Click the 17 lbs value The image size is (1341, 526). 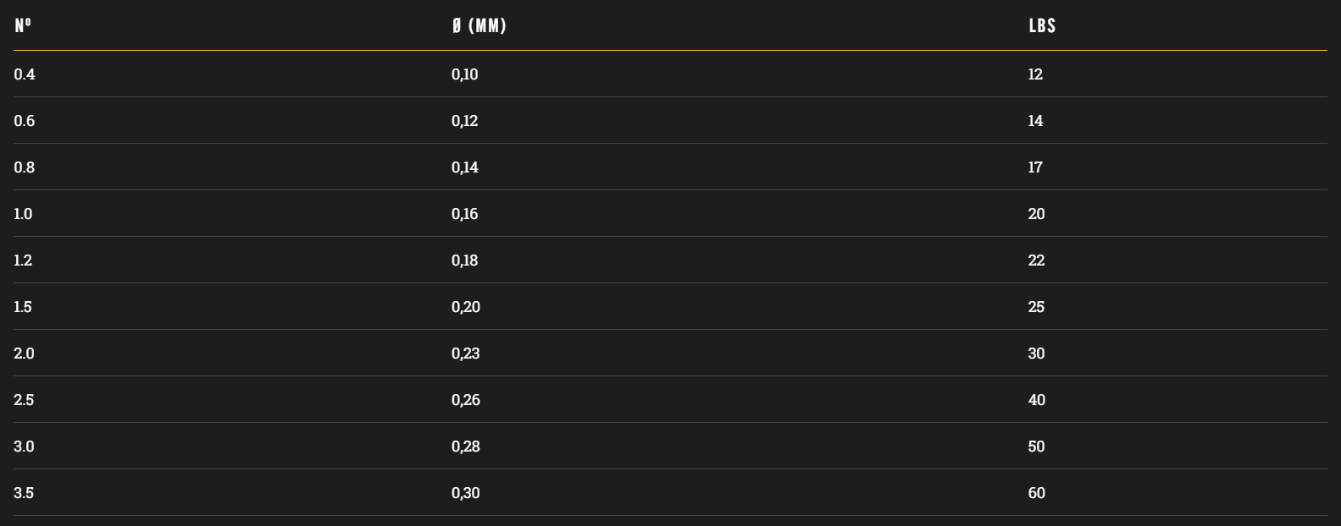pos(1035,167)
